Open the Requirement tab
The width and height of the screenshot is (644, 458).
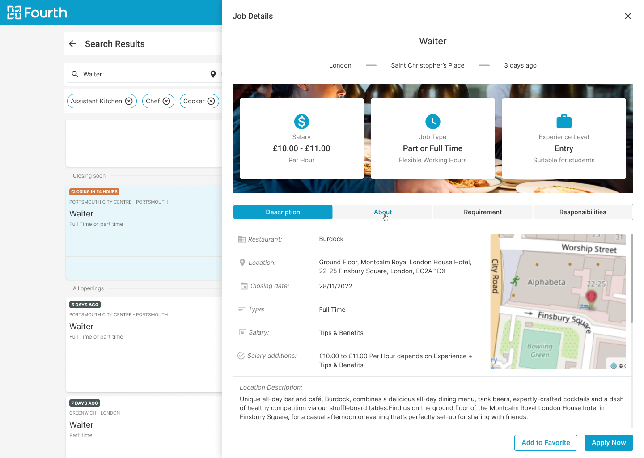[x=483, y=212]
